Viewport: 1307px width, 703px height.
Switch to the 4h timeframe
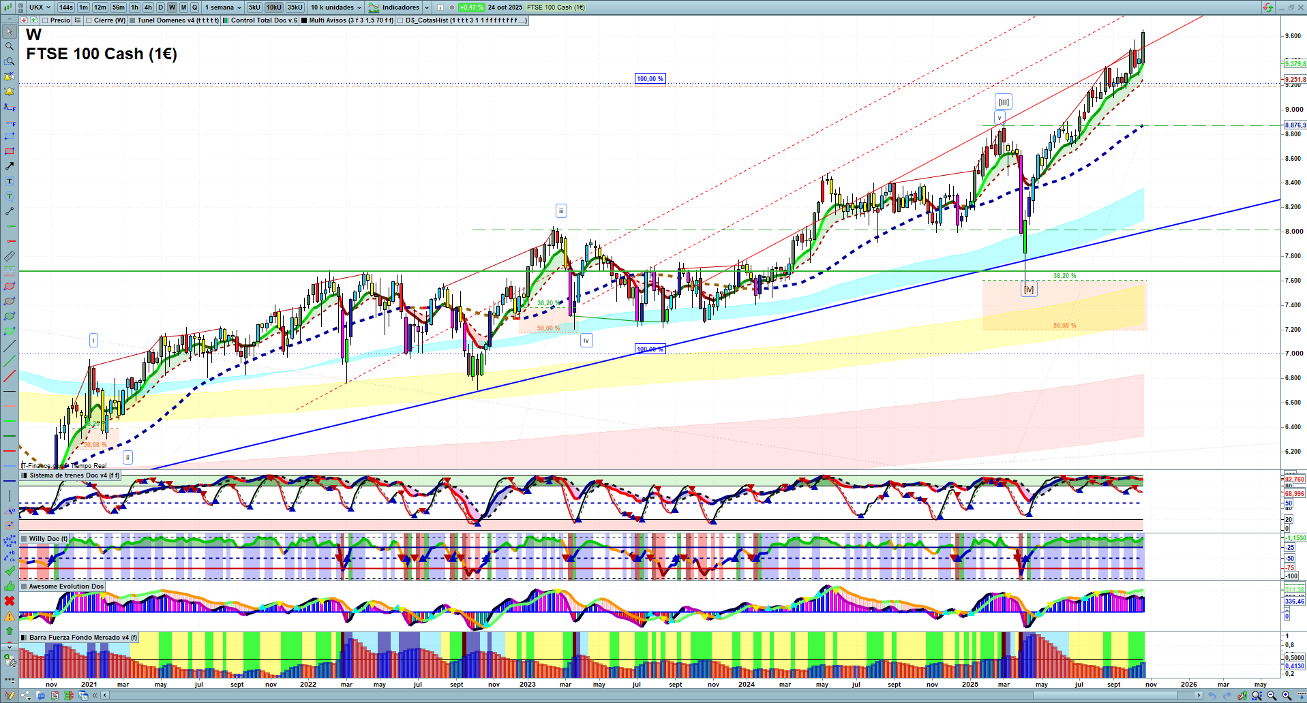point(148,7)
